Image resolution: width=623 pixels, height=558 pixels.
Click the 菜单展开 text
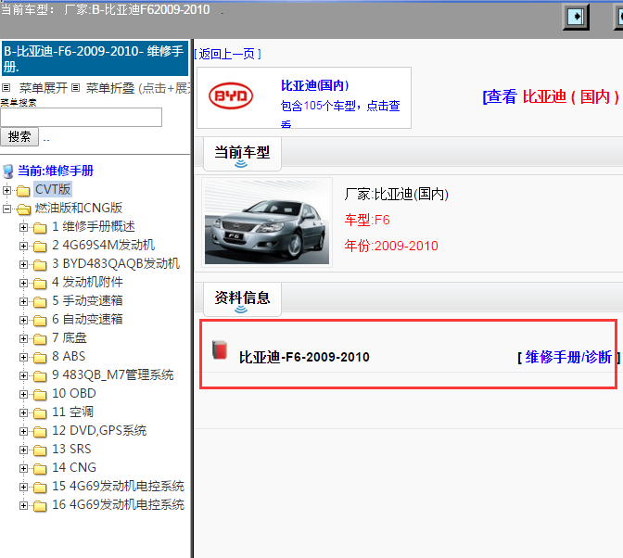(x=44, y=88)
